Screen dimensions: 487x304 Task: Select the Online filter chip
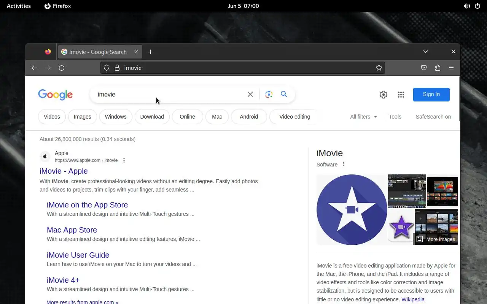pos(188,117)
